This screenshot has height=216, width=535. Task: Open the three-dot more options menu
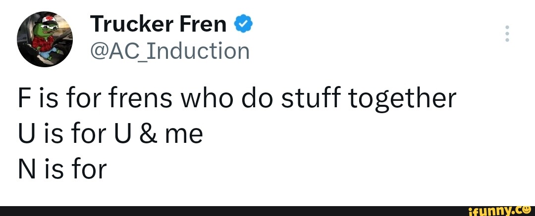click(x=507, y=33)
